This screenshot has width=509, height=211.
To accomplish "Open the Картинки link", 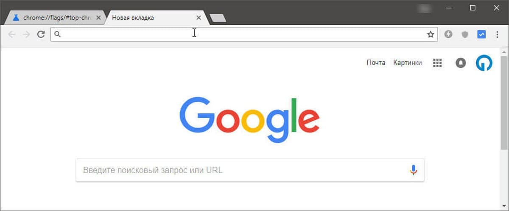I will click(x=408, y=63).
